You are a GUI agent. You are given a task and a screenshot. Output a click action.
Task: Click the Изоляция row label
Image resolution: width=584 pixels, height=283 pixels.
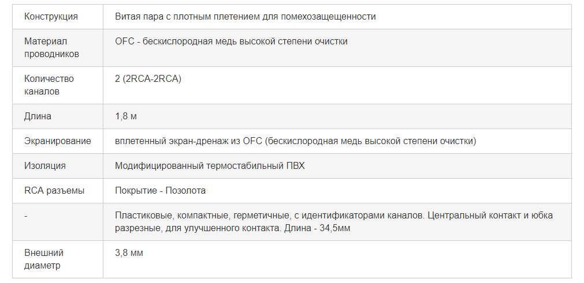[44, 165]
